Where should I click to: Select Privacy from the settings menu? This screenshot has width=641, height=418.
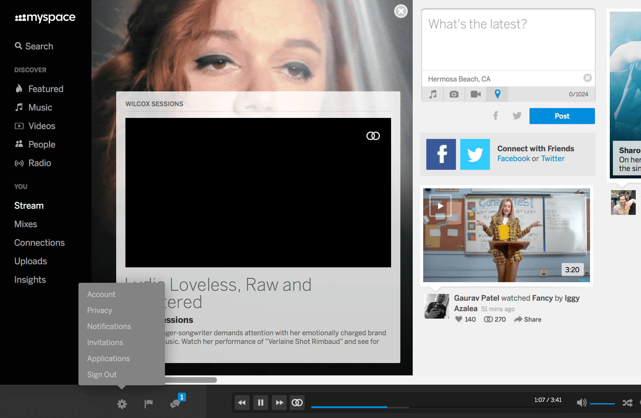tap(99, 310)
